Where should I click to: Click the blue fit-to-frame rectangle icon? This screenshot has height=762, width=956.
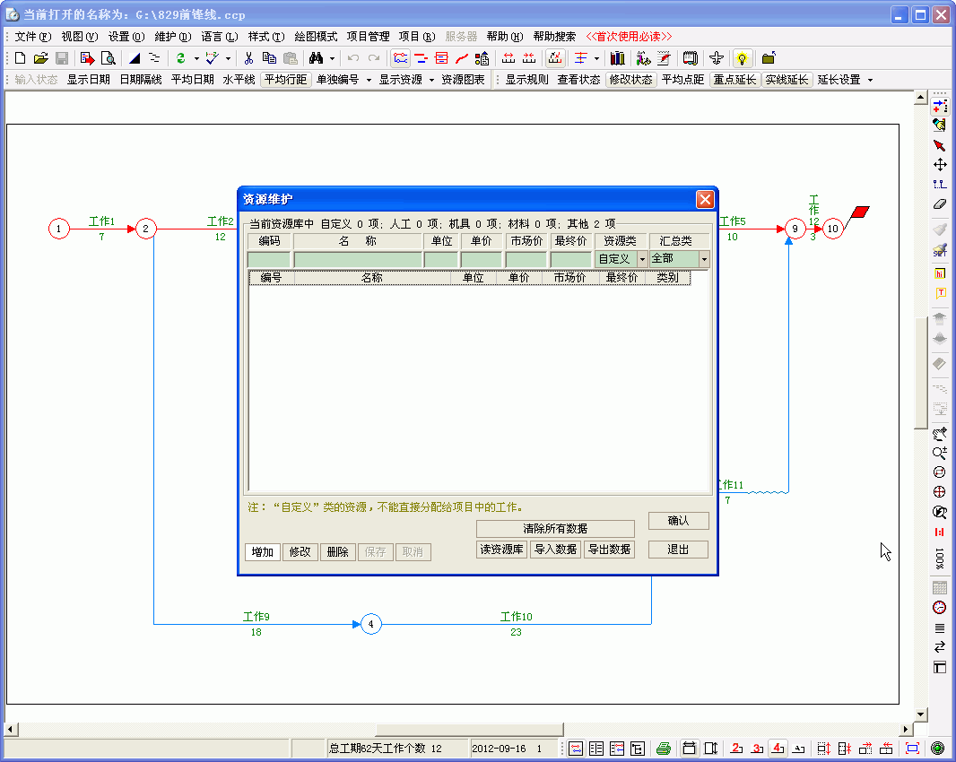(913, 749)
